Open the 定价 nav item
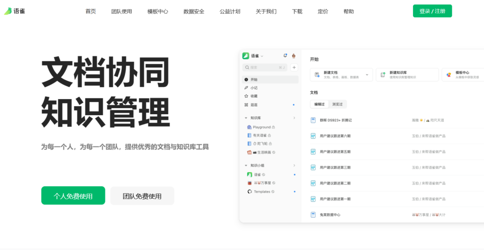484x250 pixels. tap(323, 11)
